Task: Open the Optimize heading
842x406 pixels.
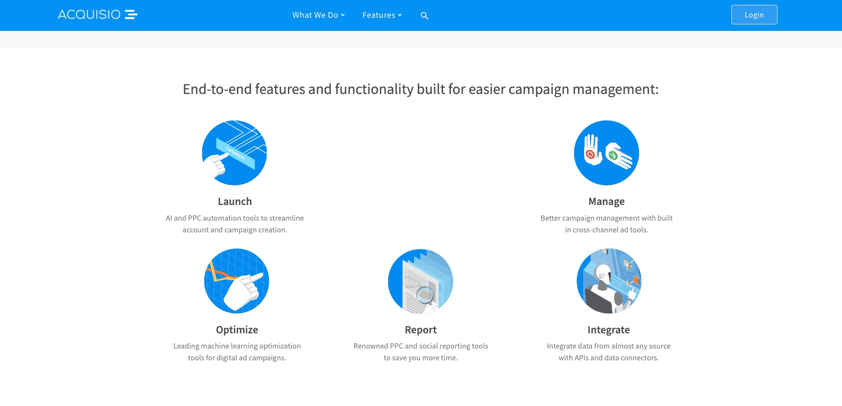Action: (237, 330)
